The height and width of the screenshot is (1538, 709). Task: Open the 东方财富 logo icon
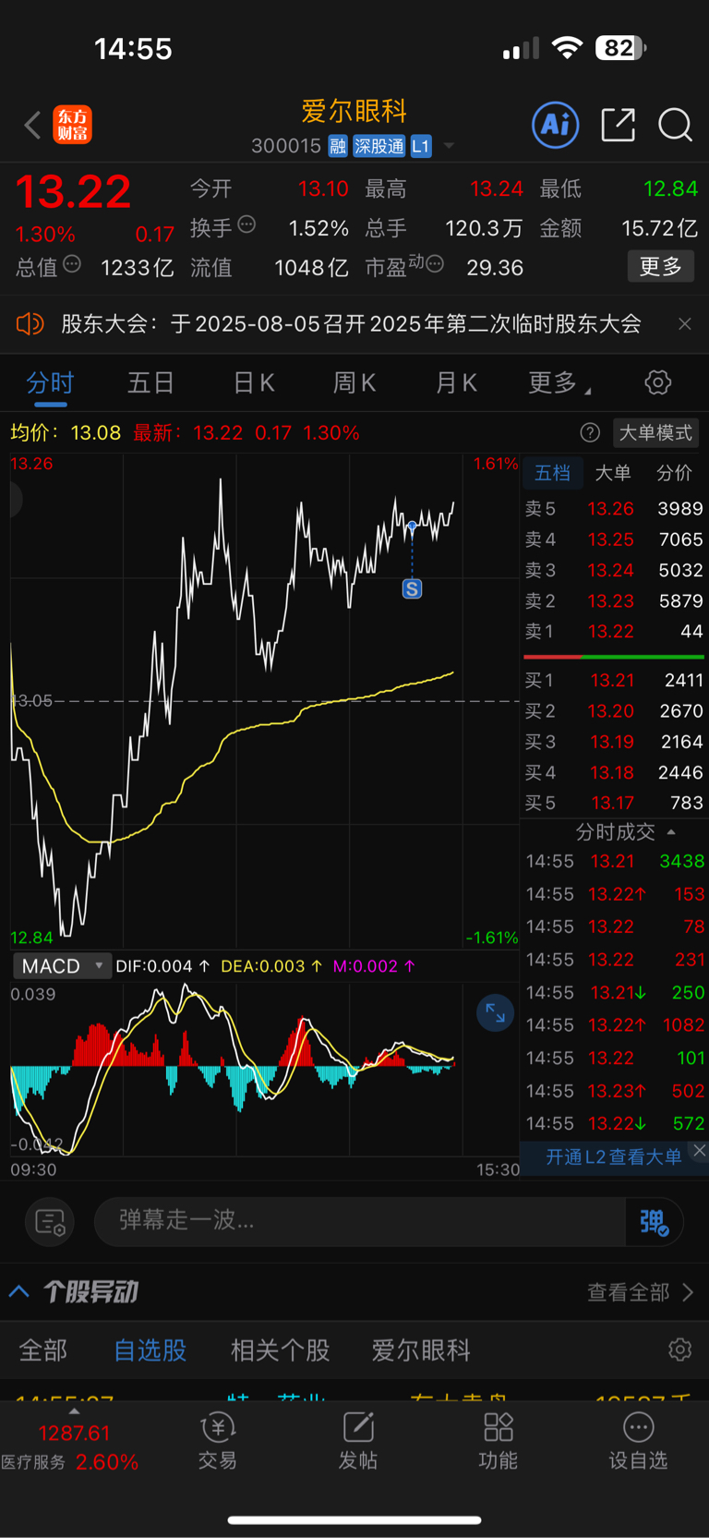click(x=73, y=125)
